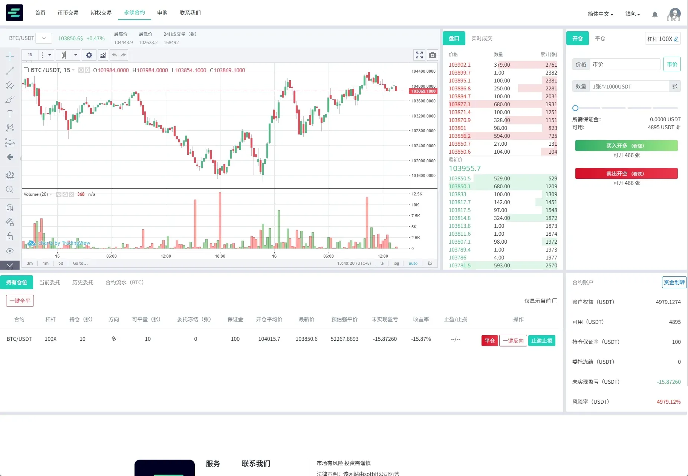Enable the magnet snapping tool
Image resolution: width=688 pixels, height=476 pixels.
point(10,207)
